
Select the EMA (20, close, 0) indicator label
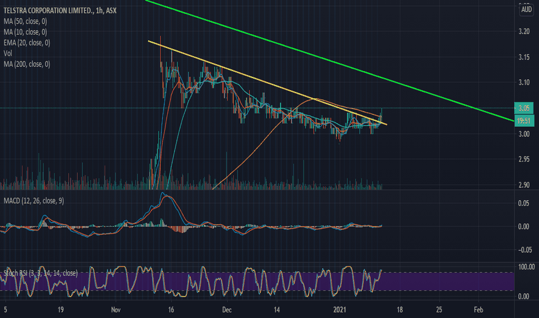27,43
